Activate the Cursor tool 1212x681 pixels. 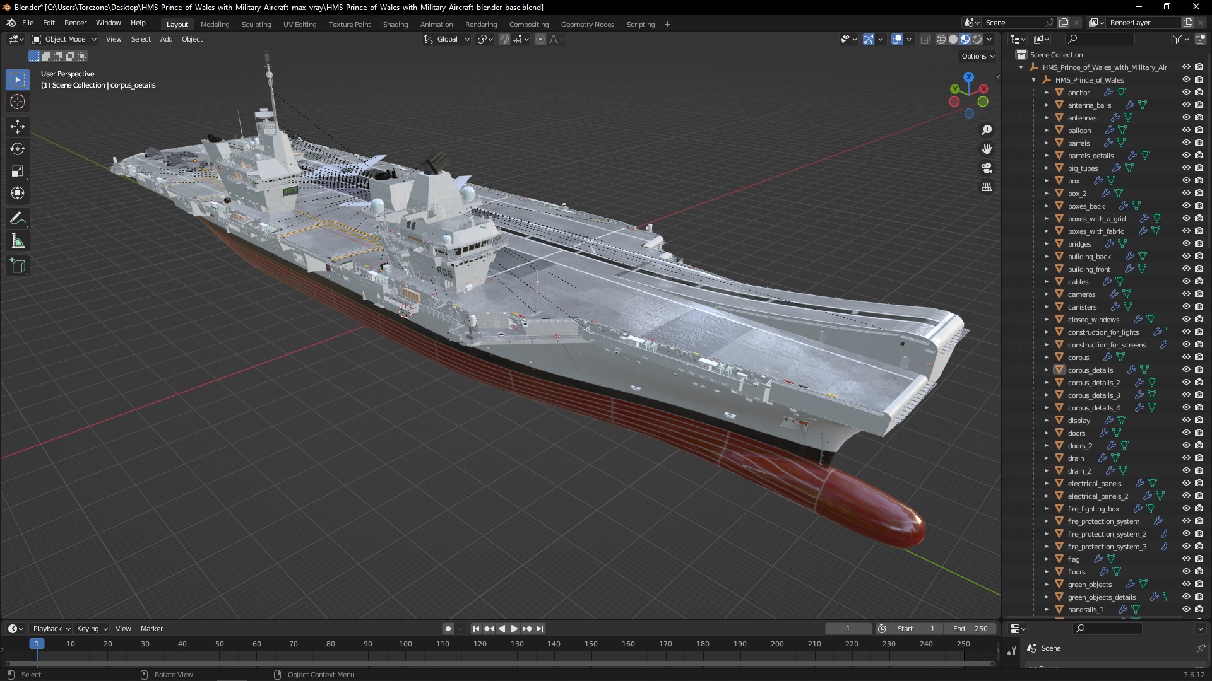(x=18, y=102)
